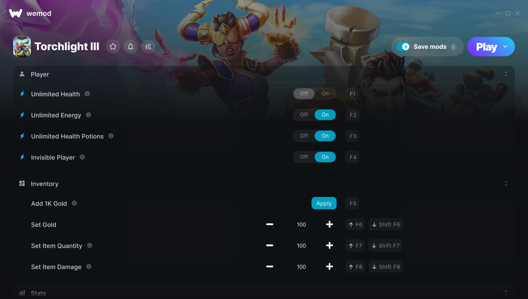Turn on Unlimited Health toggle
This screenshot has width=528, height=299.
click(325, 94)
